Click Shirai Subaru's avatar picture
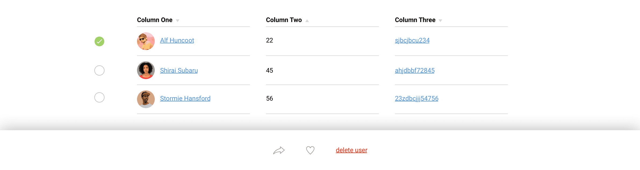This screenshot has height=170, width=640. click(146, 70)
